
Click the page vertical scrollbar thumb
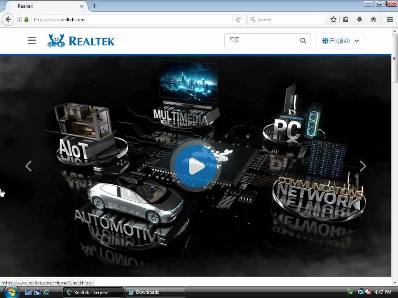coord(395,58)
